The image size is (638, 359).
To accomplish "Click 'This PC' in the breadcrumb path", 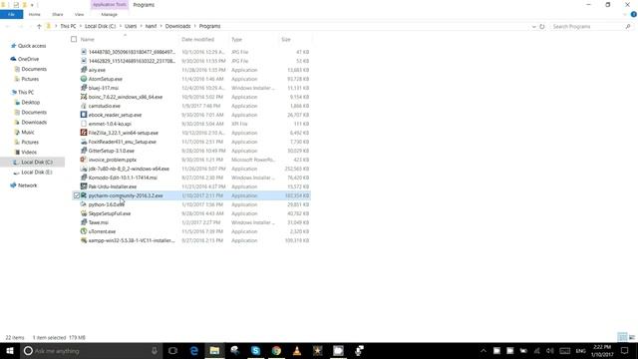I will point(68,26).
